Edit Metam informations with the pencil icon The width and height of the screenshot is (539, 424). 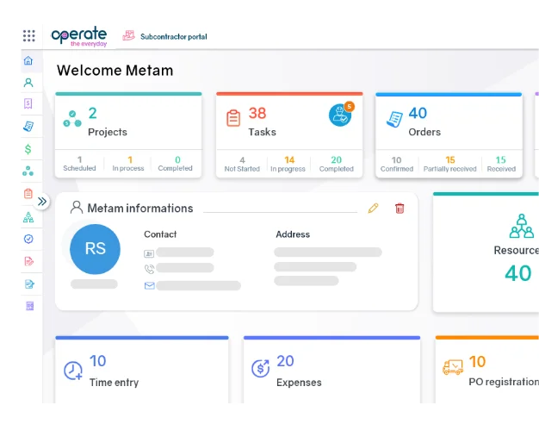[x=373, y=208]
